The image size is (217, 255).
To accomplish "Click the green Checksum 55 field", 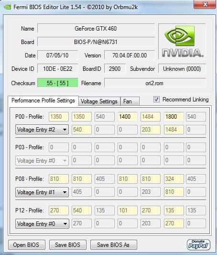I will [x=58, y=83].
